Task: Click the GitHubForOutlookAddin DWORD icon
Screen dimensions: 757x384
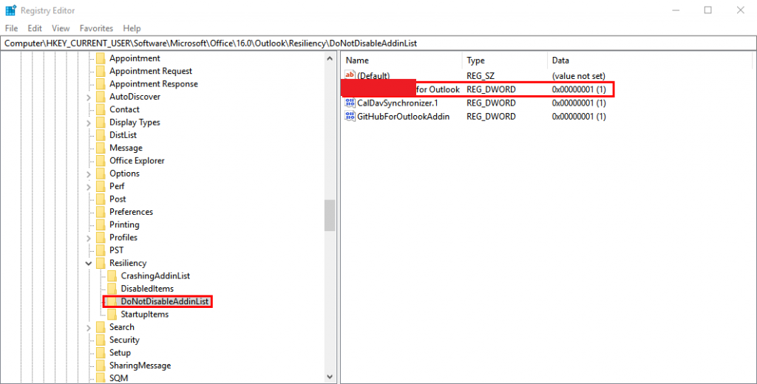Action: click(x=350, y=116)
